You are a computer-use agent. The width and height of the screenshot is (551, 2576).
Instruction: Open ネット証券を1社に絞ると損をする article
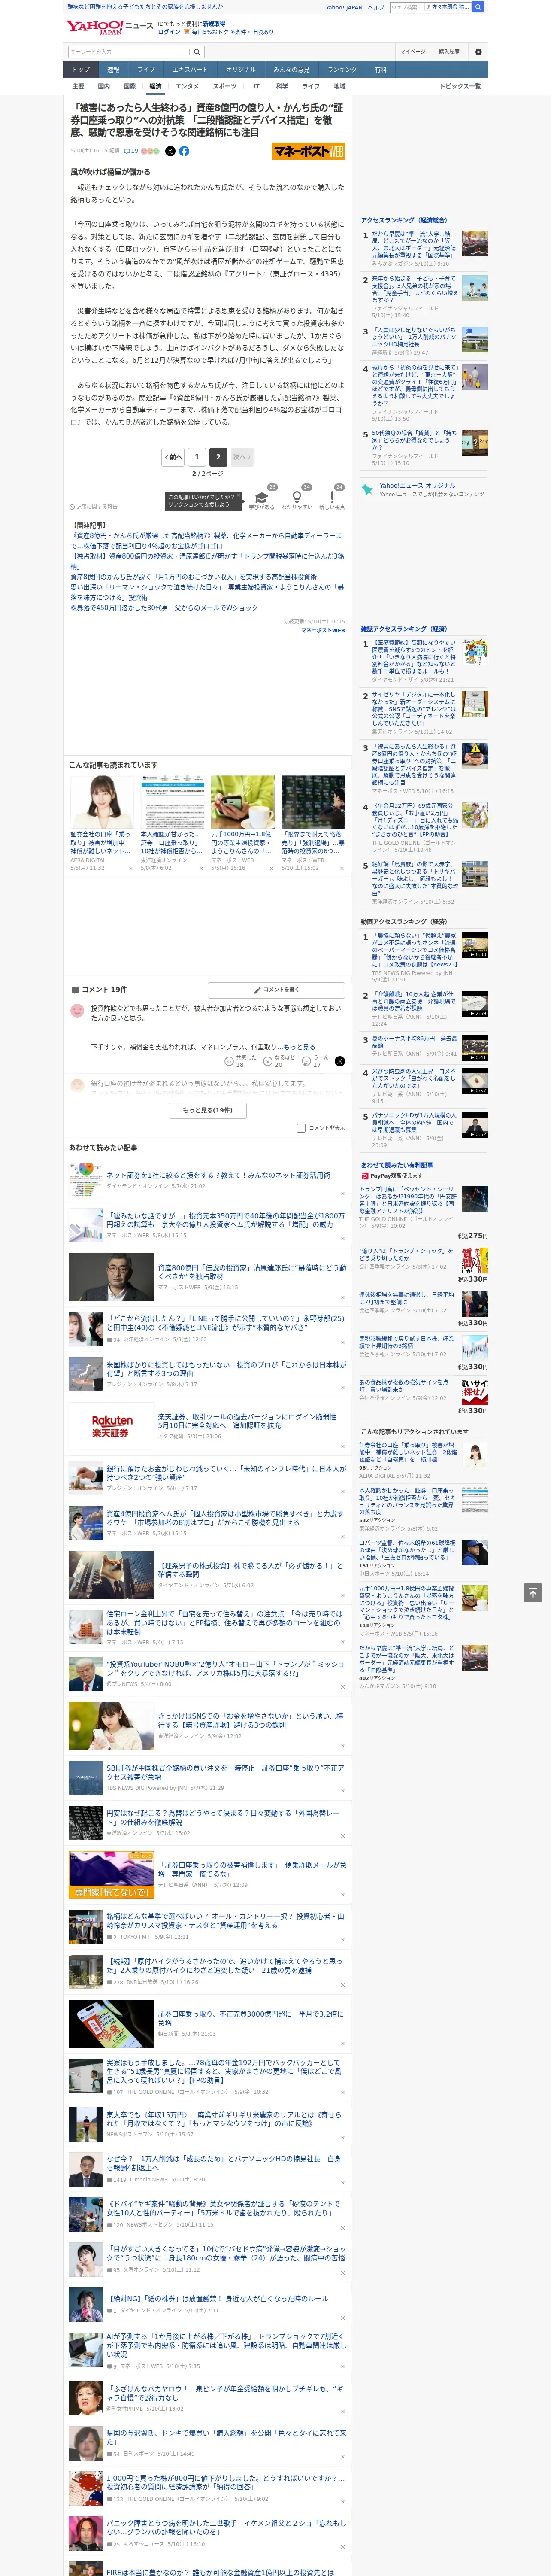click(218, 1175)
